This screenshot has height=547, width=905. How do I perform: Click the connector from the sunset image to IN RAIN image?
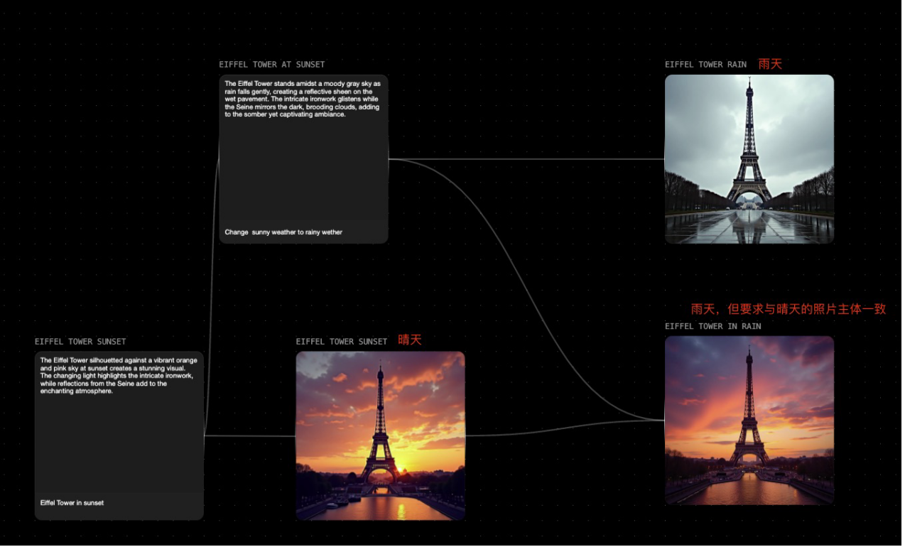click(x=568, y=428)
